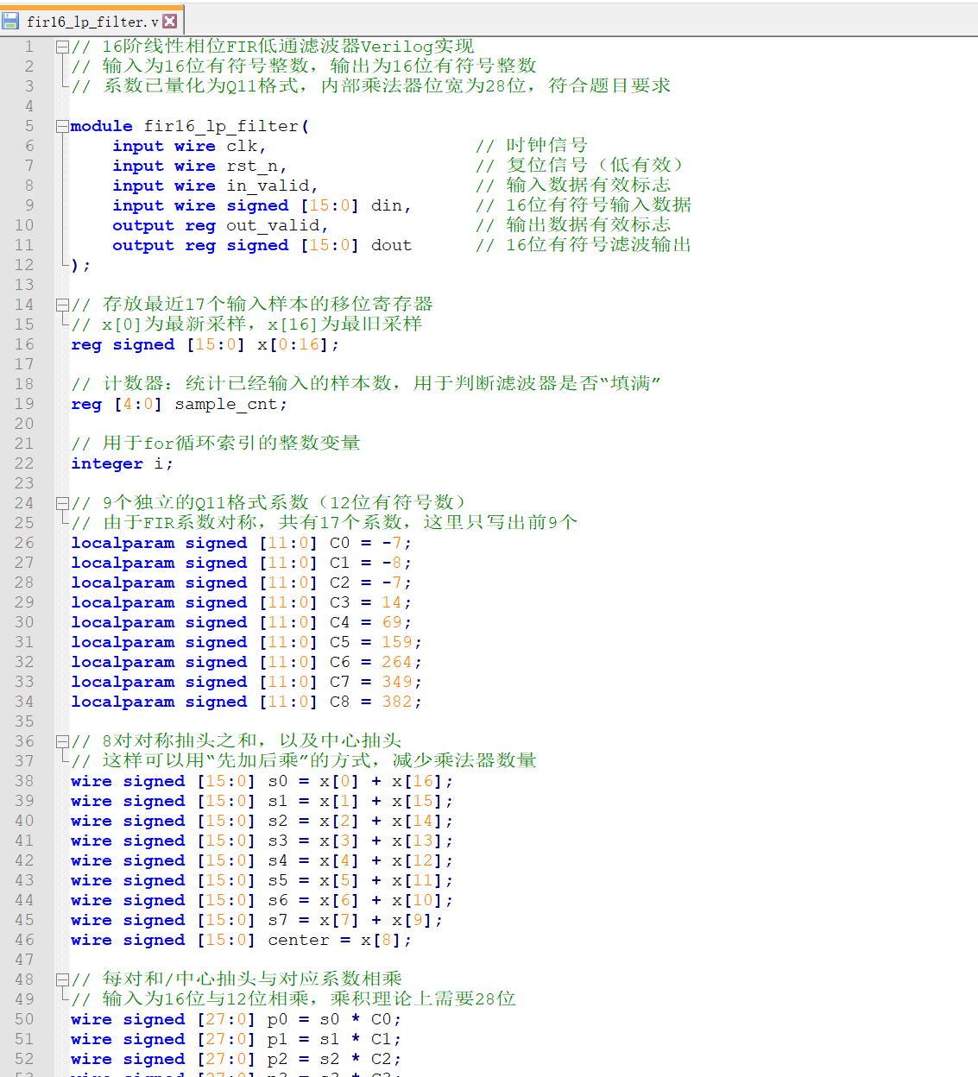Viewport: 978px width, 1077px height.
Task: Click 's3' in the wire declaration
Action: (278, 841)
